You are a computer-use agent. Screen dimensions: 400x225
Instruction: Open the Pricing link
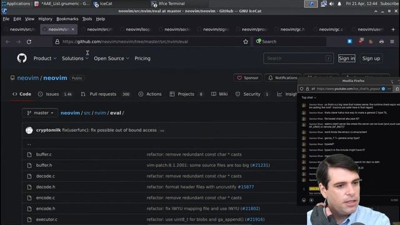[x=142, y=58]
